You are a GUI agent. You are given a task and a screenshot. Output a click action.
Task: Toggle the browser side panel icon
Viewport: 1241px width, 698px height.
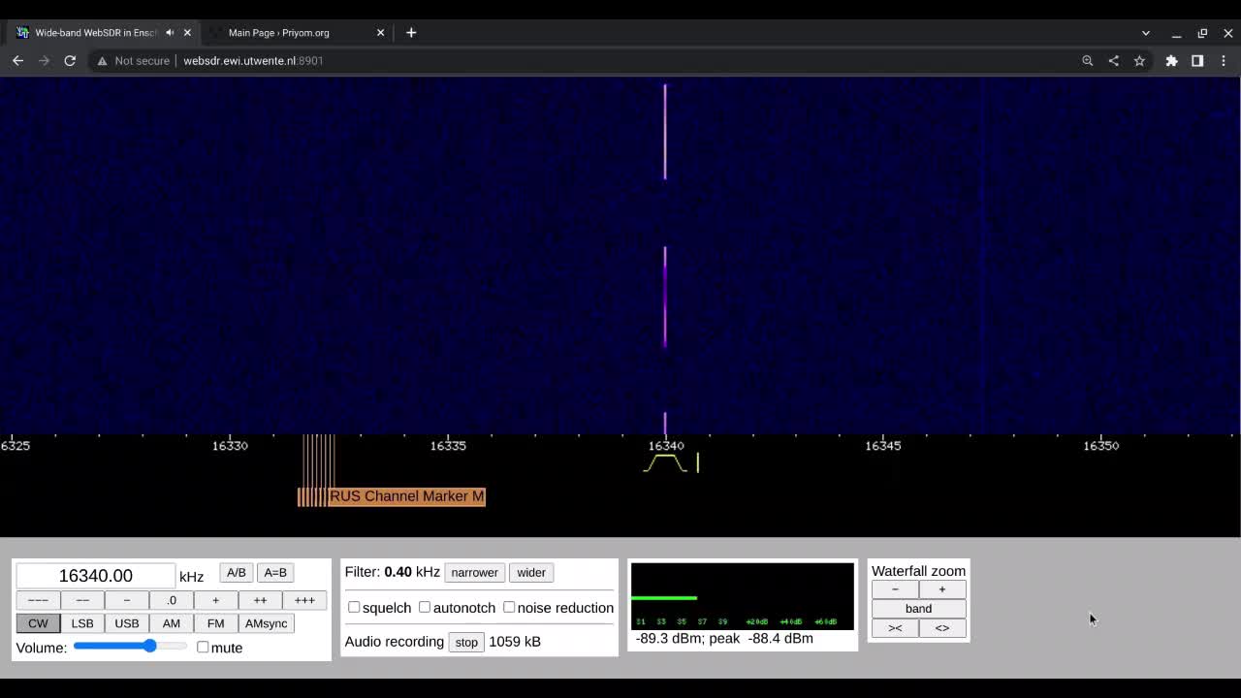[x=1197, y=60]
